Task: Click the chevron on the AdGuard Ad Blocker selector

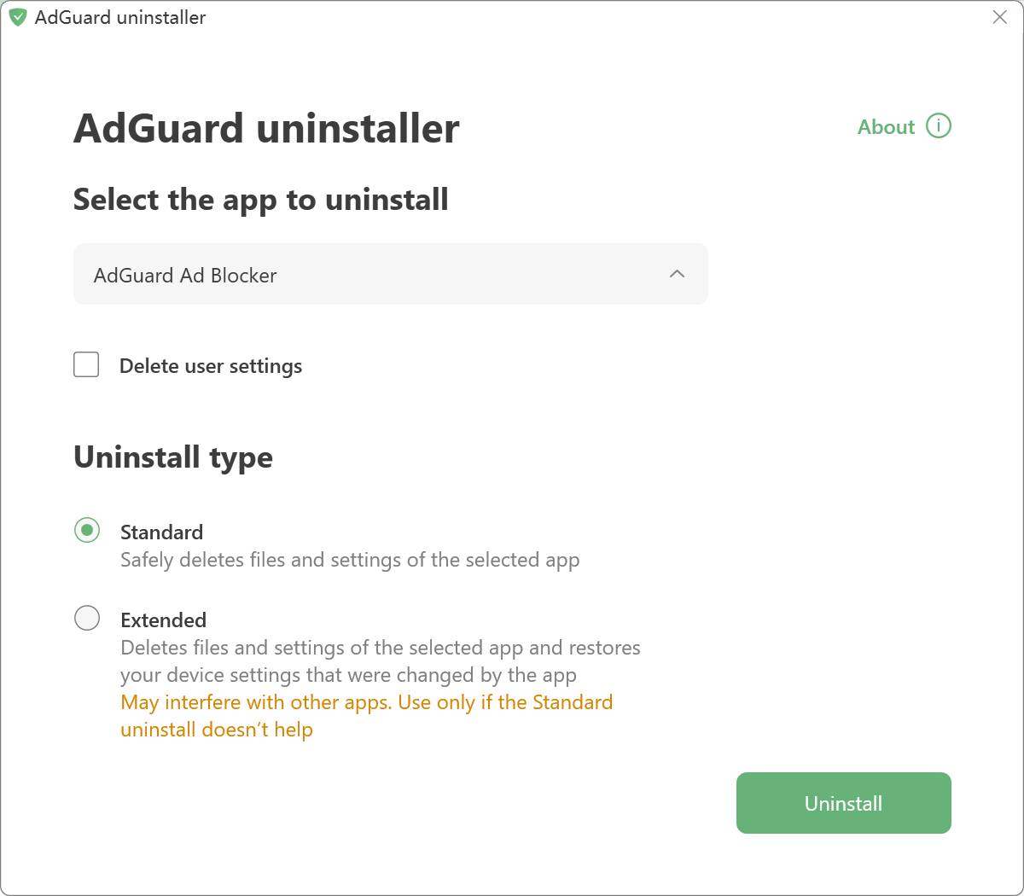Action: click(677, 274)
